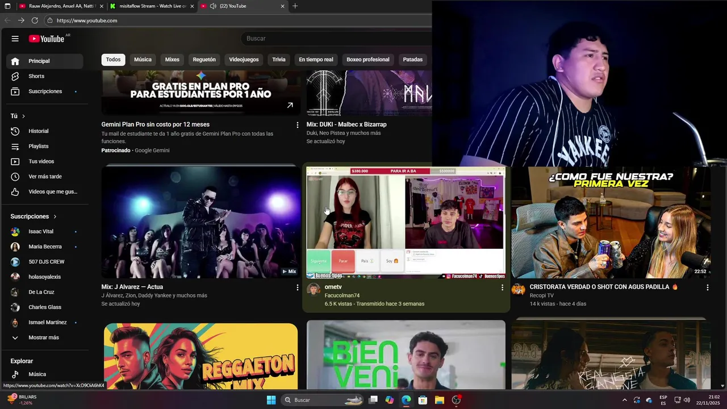Select the Música filter chip
This screenshot has height=409, width=727.
pyautogui.click(x=143, y=60)
